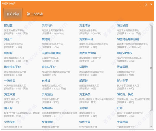Screen dimensions: 156x131
Task: Open the 特色中国 link
Action: [85, 122]
